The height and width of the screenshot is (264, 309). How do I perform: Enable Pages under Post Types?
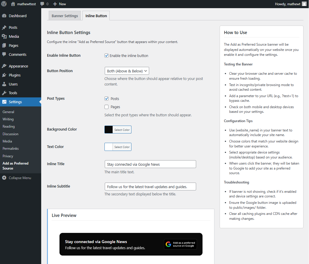coord(106,107)
